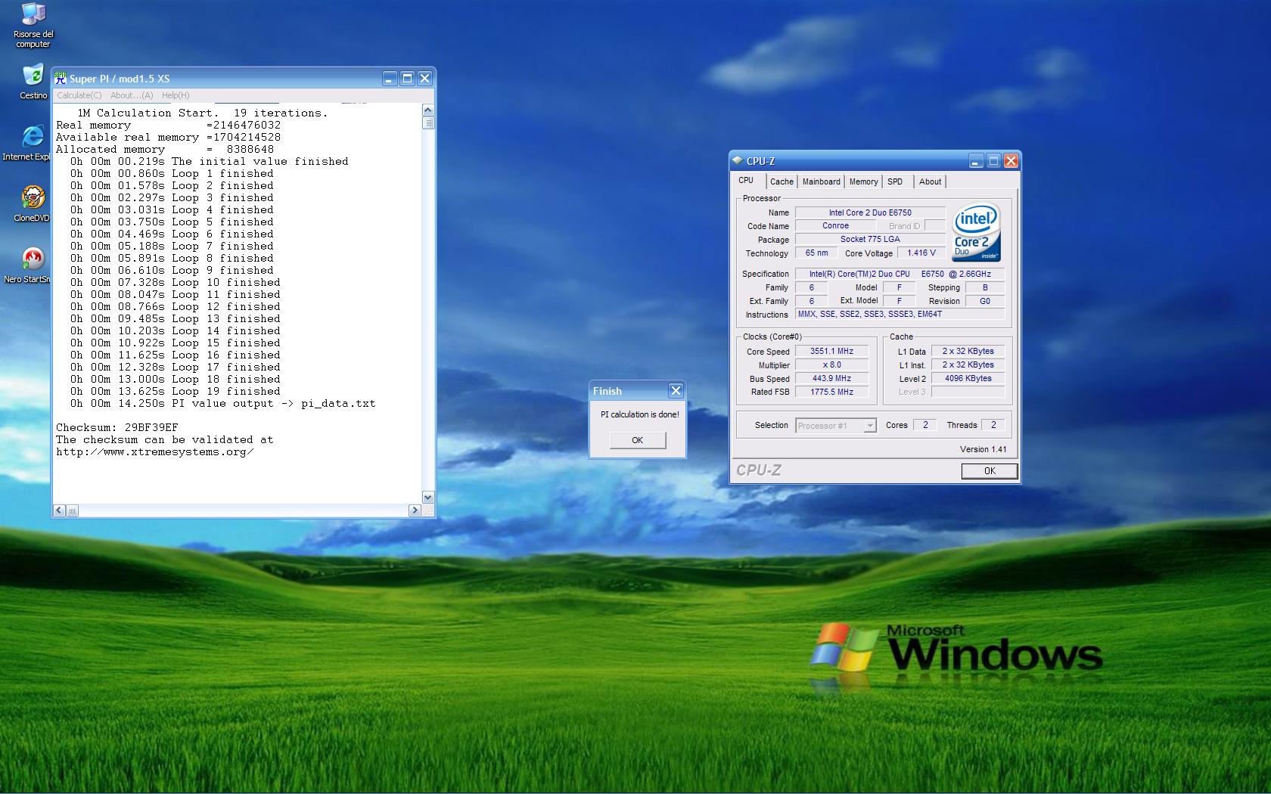Click Super PI vertical scrollbar up arrow
The height and width of the screenshot is (794, 1271).
(x=428, y=110)
